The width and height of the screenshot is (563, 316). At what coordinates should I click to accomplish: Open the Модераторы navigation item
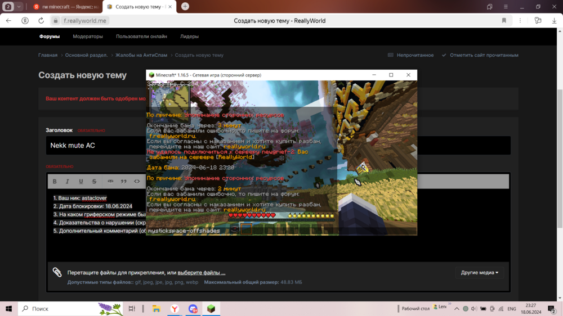tap(88, 36)
